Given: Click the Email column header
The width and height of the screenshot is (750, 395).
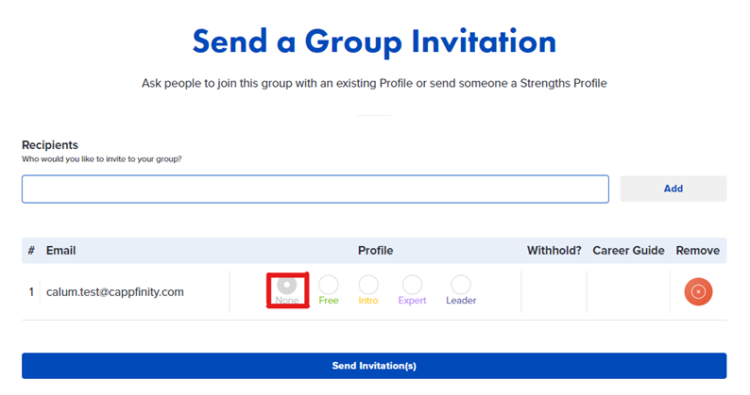Looking at the screenshot, I should [60, 251].
